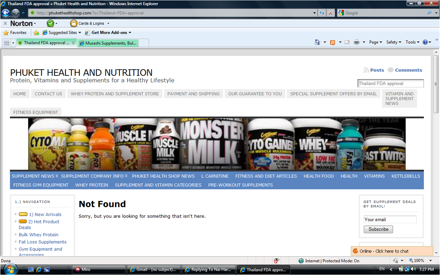Click the Show Desktop quick launch icon
This screenshot has height=275, width=440.
coord(31,269)
